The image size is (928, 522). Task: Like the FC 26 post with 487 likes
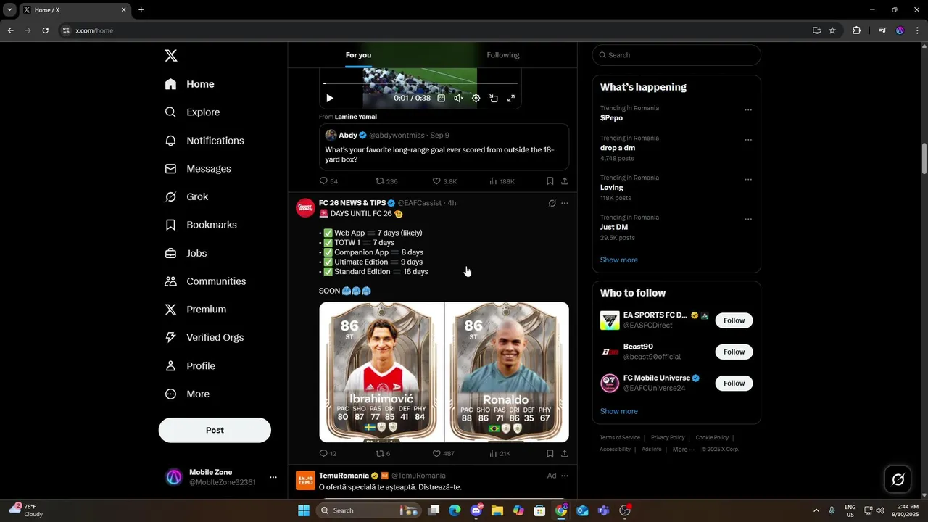click(443, 454)
